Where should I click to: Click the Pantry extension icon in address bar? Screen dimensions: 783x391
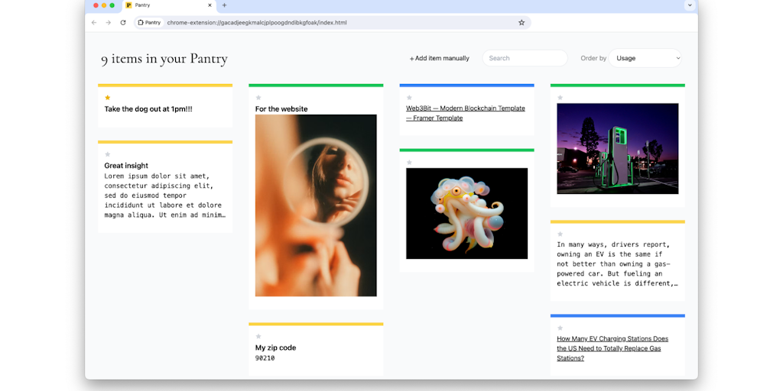pos(150,23)
